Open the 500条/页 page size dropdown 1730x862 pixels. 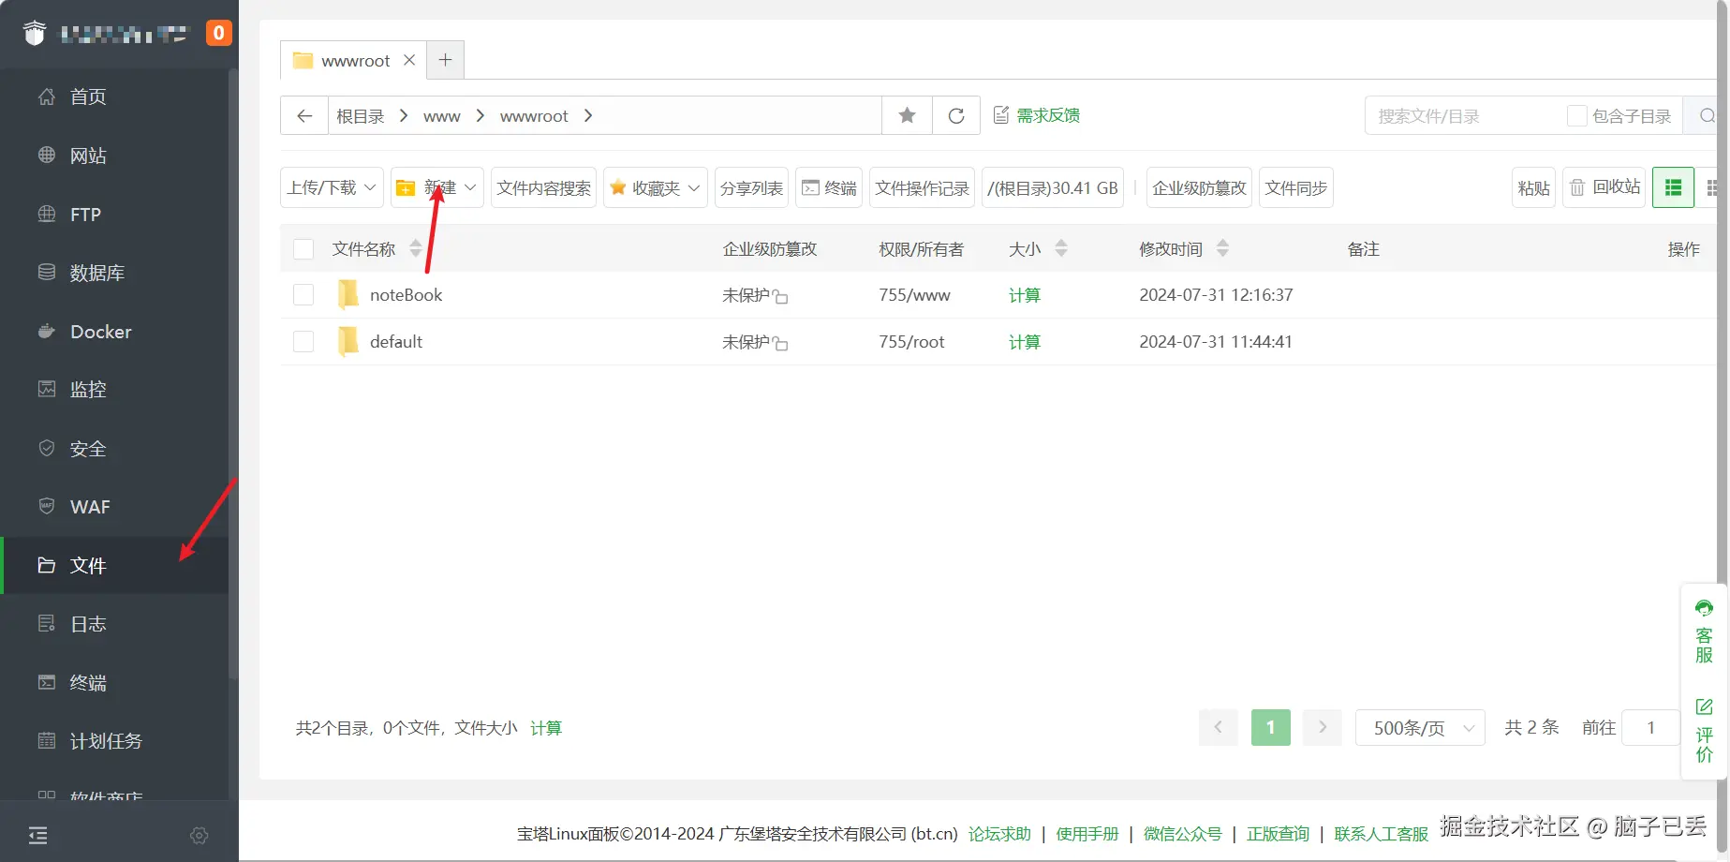tap(1420, 728)
